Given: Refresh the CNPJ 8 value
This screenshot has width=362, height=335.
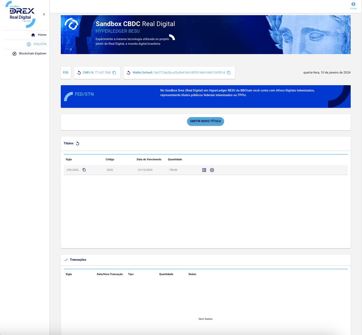Looking at the screenshot, I should tap(79, 73).
